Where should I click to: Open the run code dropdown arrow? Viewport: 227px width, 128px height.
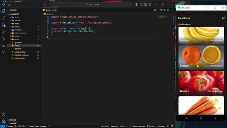(157, 10)
